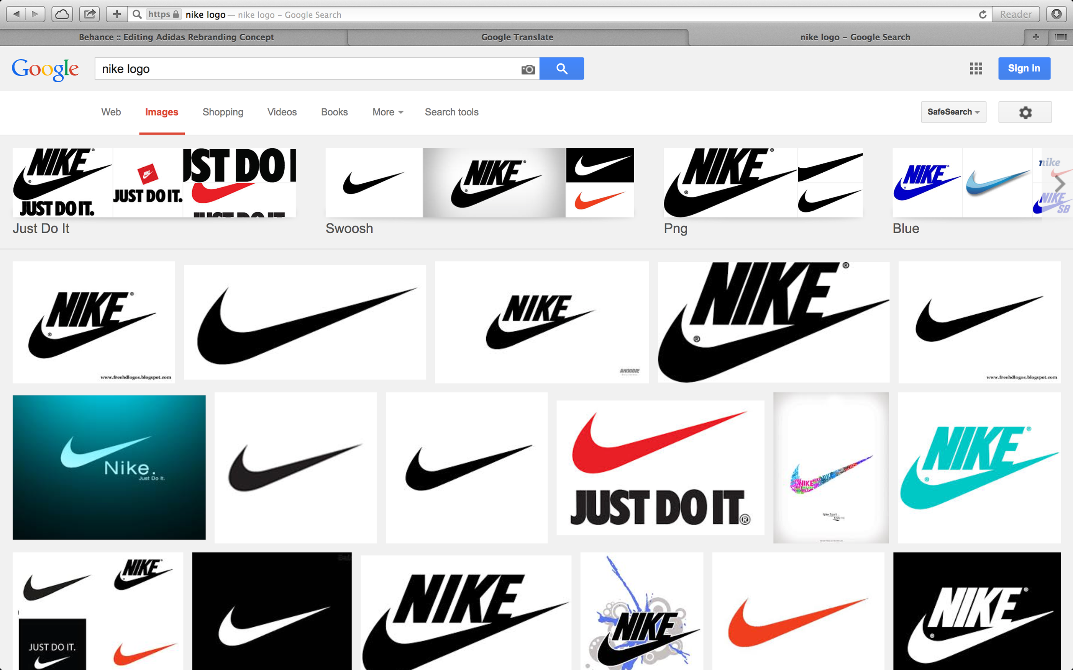Switch to the Google Translate tab
The image size is (1073, 670).
(517, 37)
